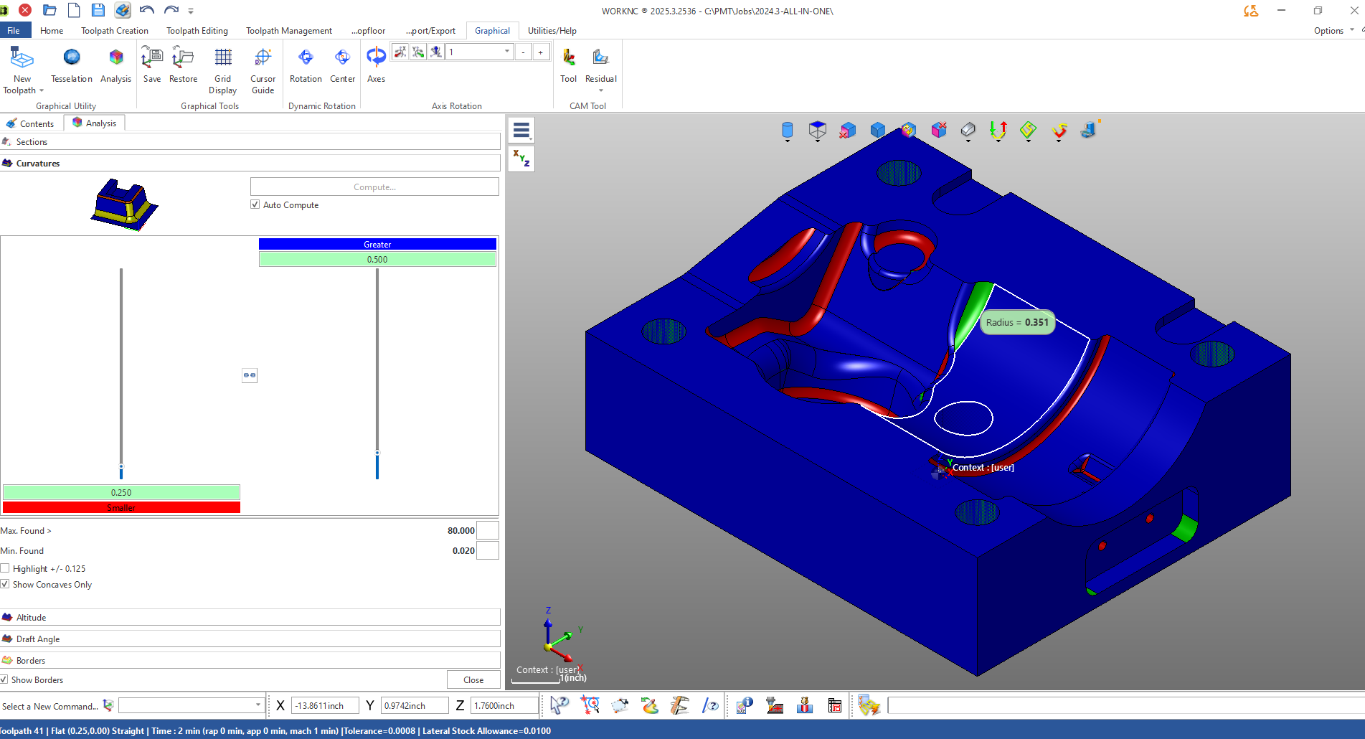The image size is (1365, 739).
Task: Click the CAM Tool icon
Action: tap(568, 58)
